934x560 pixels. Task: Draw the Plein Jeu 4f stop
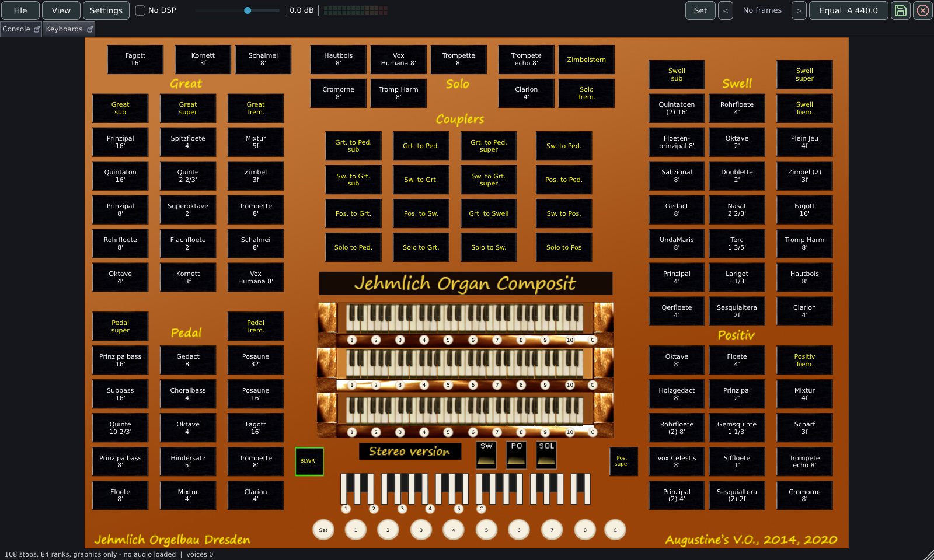point(804,142)
